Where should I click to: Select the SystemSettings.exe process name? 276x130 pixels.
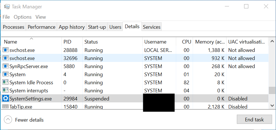coord(30,99)
